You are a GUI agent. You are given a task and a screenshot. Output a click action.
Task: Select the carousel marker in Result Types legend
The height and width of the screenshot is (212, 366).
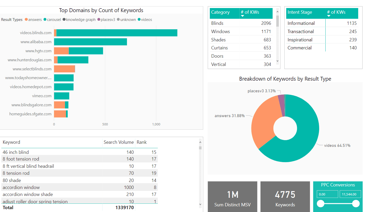click(x=45, y=19)
